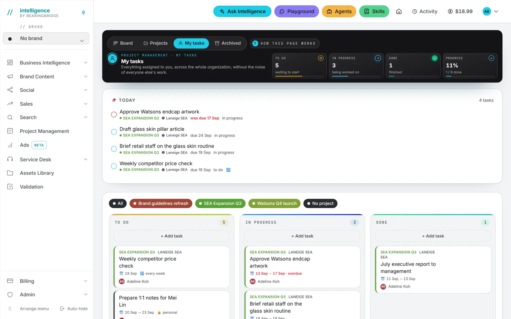Click the pin sidebar icon
Screen dimensions: 511x319
pos(84,13)
